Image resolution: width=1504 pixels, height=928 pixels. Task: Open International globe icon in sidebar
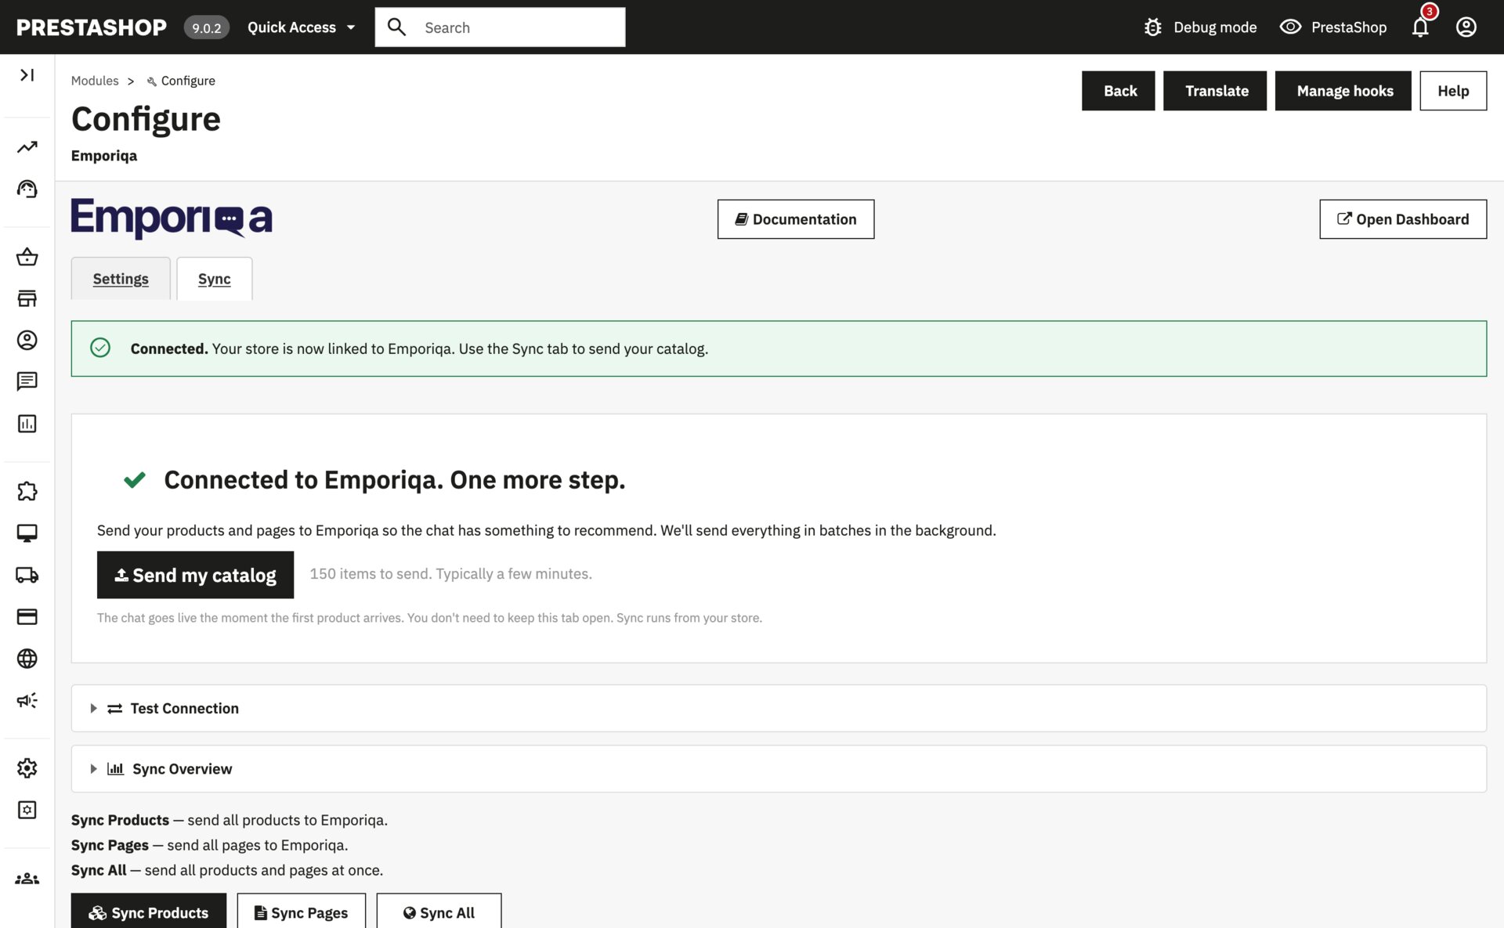(x=27, y=659)
